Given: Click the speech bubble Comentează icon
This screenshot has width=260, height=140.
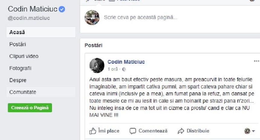Looking at the screenshot, I should [133, 131].
